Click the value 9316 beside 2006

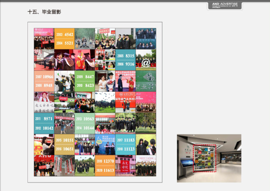point(130,64)
